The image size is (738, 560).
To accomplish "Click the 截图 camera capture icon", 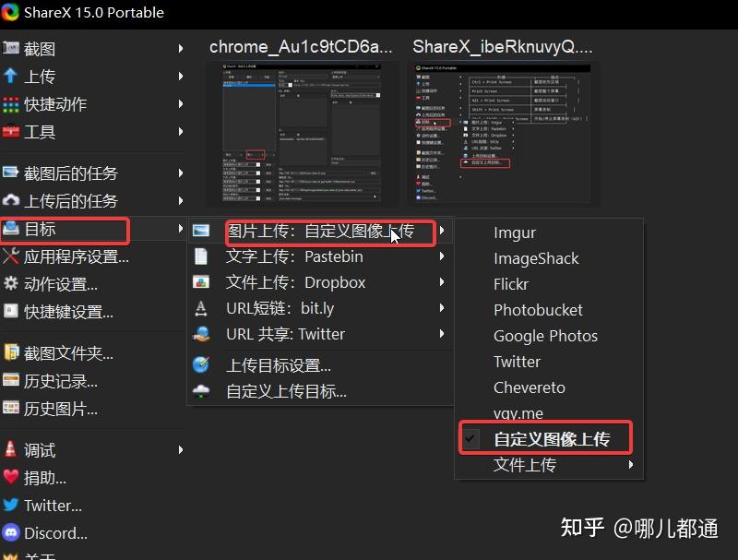I will point(13,49).
